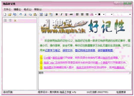Toggle underline formatting

66,14
